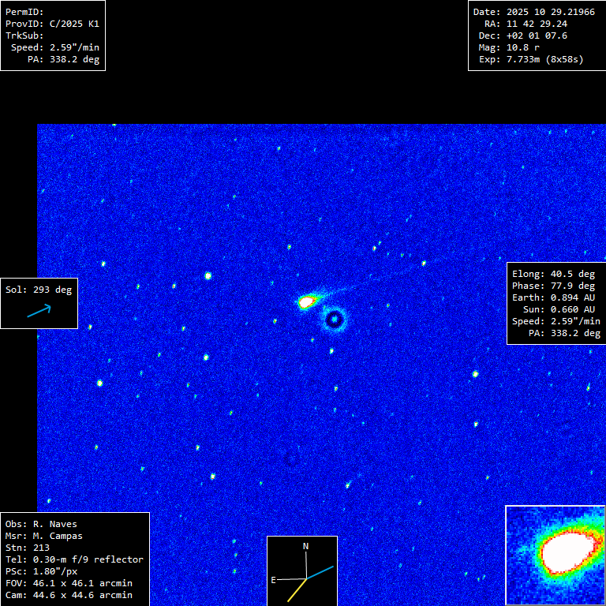This screenshot has height=606, width=606.
Task: Click the bright comet coma in the image center
Action: click(307, 301)
